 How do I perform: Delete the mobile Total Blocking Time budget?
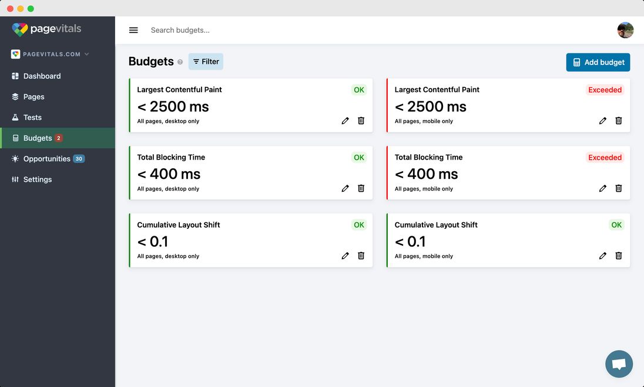pos(618,188)
